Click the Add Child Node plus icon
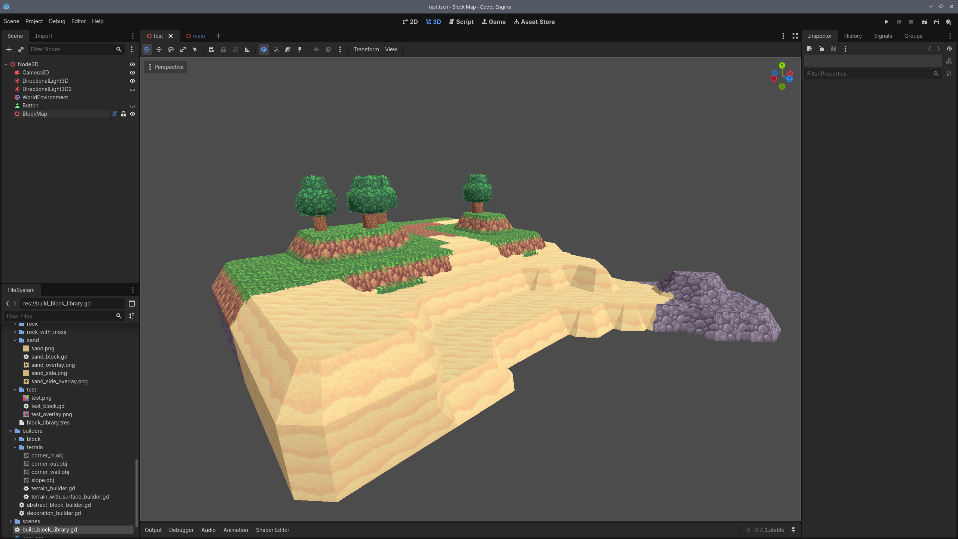The height and width of the screenshot is (539, 958). click(9, 49)
